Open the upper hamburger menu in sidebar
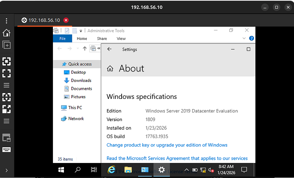Screen dimensions: 294x178 (7, 85)
